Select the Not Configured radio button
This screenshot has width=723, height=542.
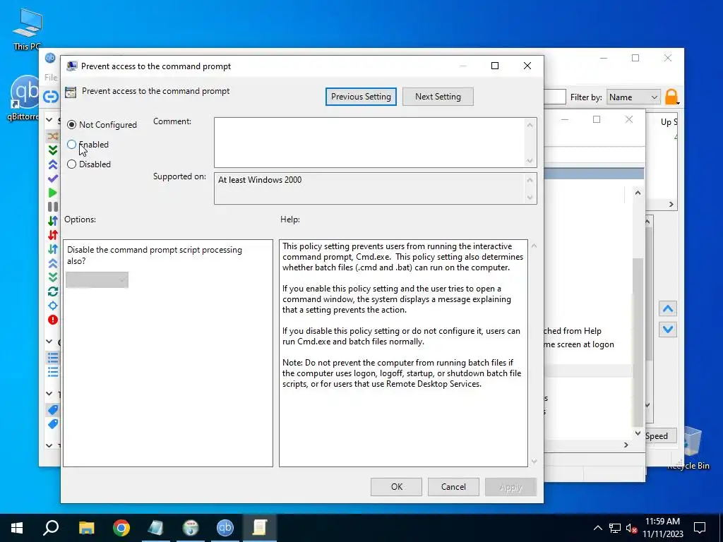71,125
